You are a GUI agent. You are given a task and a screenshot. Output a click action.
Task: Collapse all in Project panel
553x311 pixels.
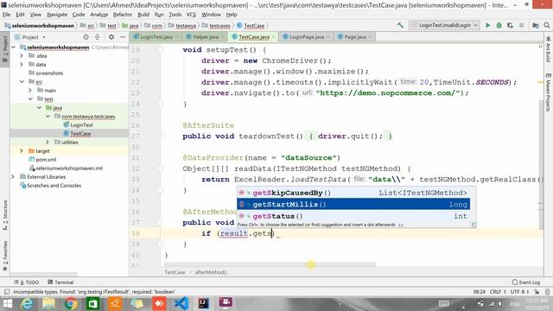coord(98,37)
